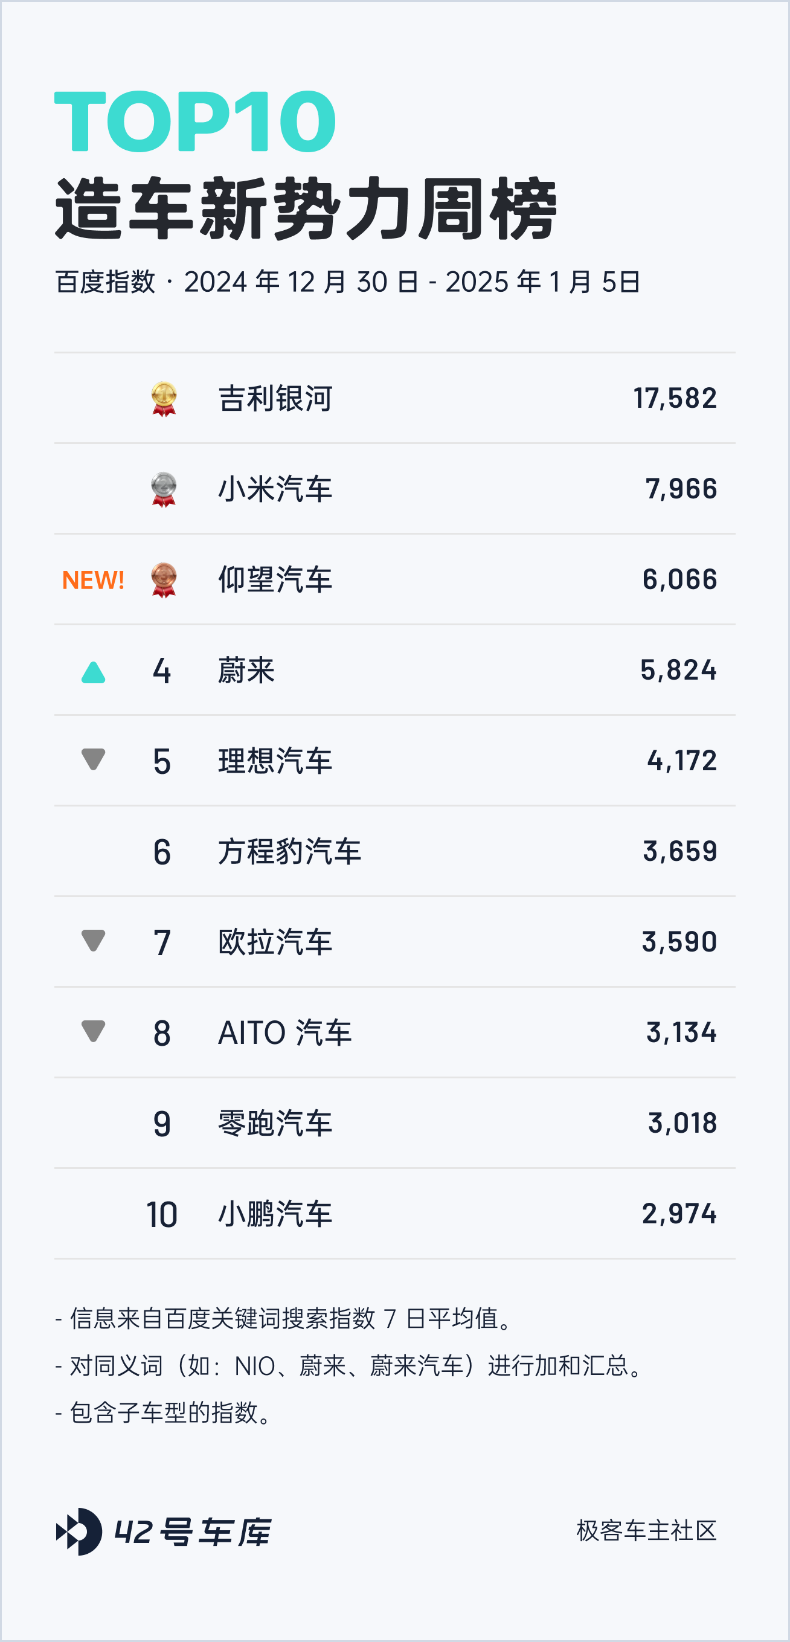This screenshot has height=1642, width=790.
Task: Click the index value 5,824 for 蔚来
Action: tap(678, 671)
